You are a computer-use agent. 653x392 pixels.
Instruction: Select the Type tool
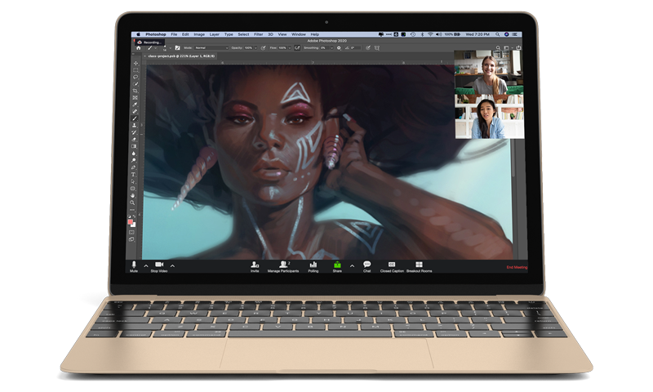(135, 174)
